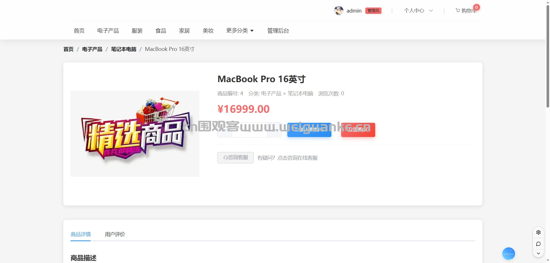
Task: Click the 电子产品 breadcrumb link
Action: (92, 49)
